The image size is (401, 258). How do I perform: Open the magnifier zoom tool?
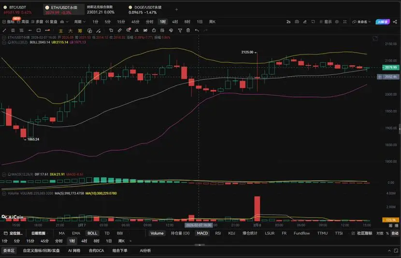(x=129, y=30)
